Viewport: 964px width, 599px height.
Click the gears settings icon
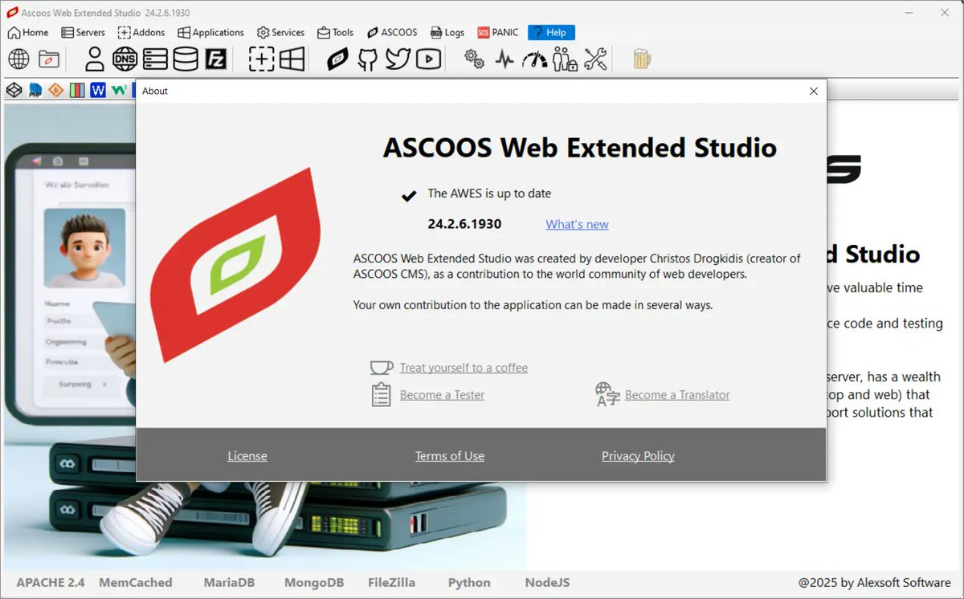pos(473,59)
